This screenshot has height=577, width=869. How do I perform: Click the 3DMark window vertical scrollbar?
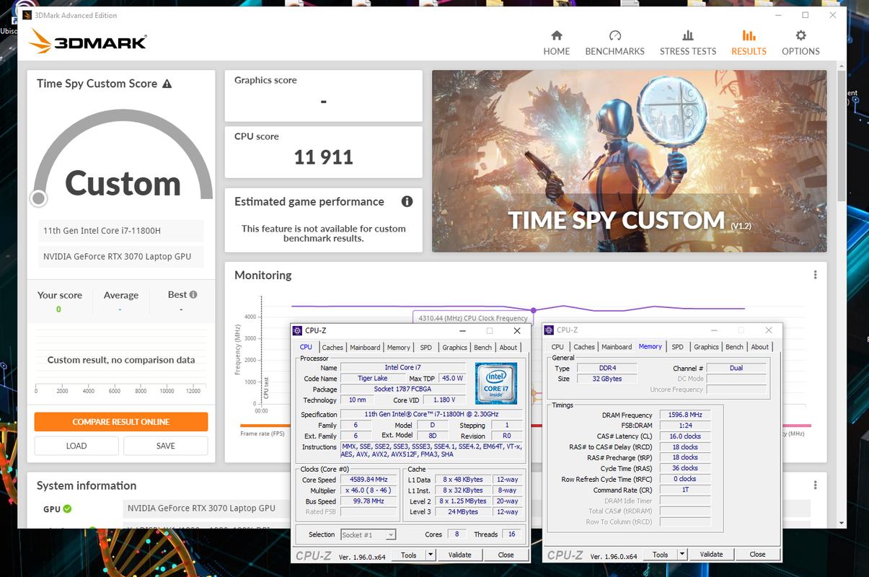[841, 137]
